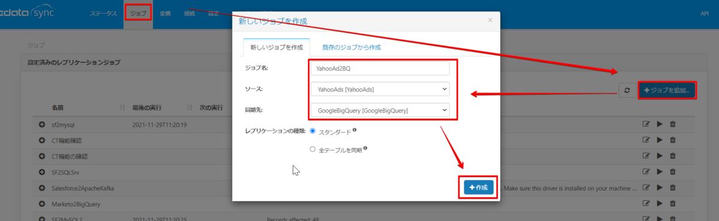Delete the CT機能確認 job
The image size is (719, 221).
tap(673, 140)
